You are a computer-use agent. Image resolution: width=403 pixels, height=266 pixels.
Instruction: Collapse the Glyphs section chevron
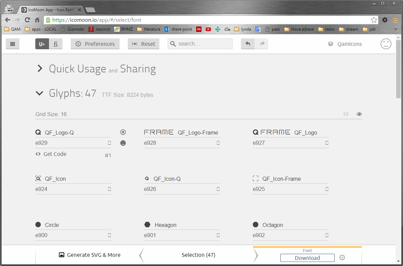(x=40, y=93)
